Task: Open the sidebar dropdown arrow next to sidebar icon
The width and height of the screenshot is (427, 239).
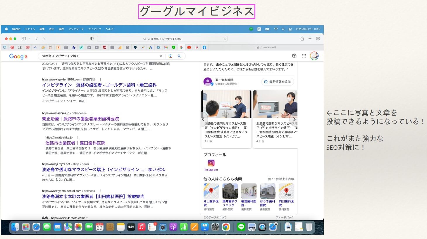Action: pyautogui.click(x=29, y=39)
